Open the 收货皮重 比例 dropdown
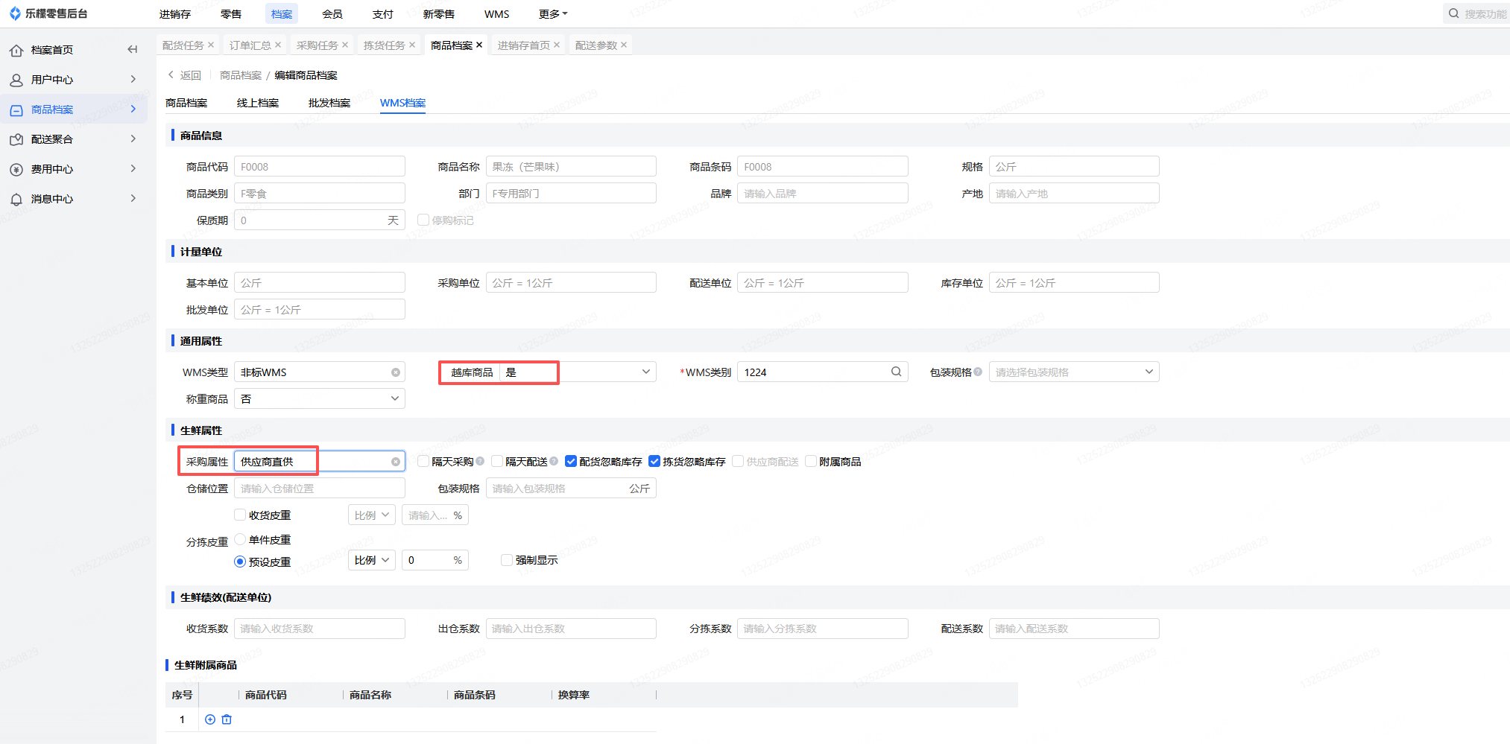 (x=371, y=515)
